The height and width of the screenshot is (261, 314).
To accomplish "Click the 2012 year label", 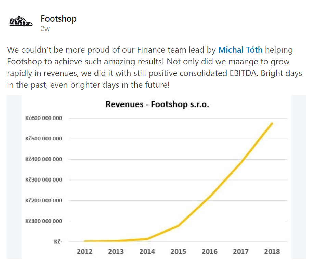I will coord(84,252).
